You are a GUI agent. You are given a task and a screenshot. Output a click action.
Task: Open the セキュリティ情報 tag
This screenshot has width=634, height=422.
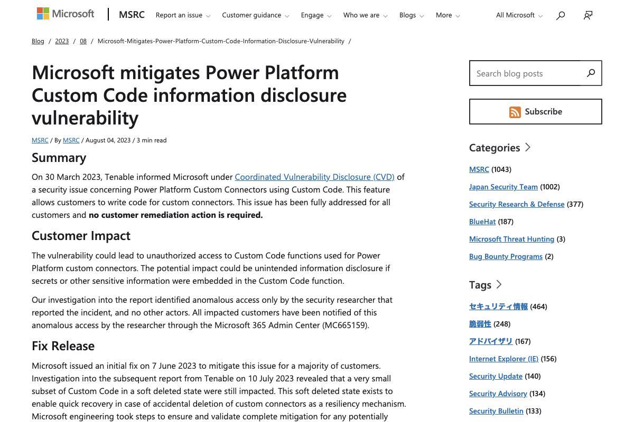click(x=498, y=306)
